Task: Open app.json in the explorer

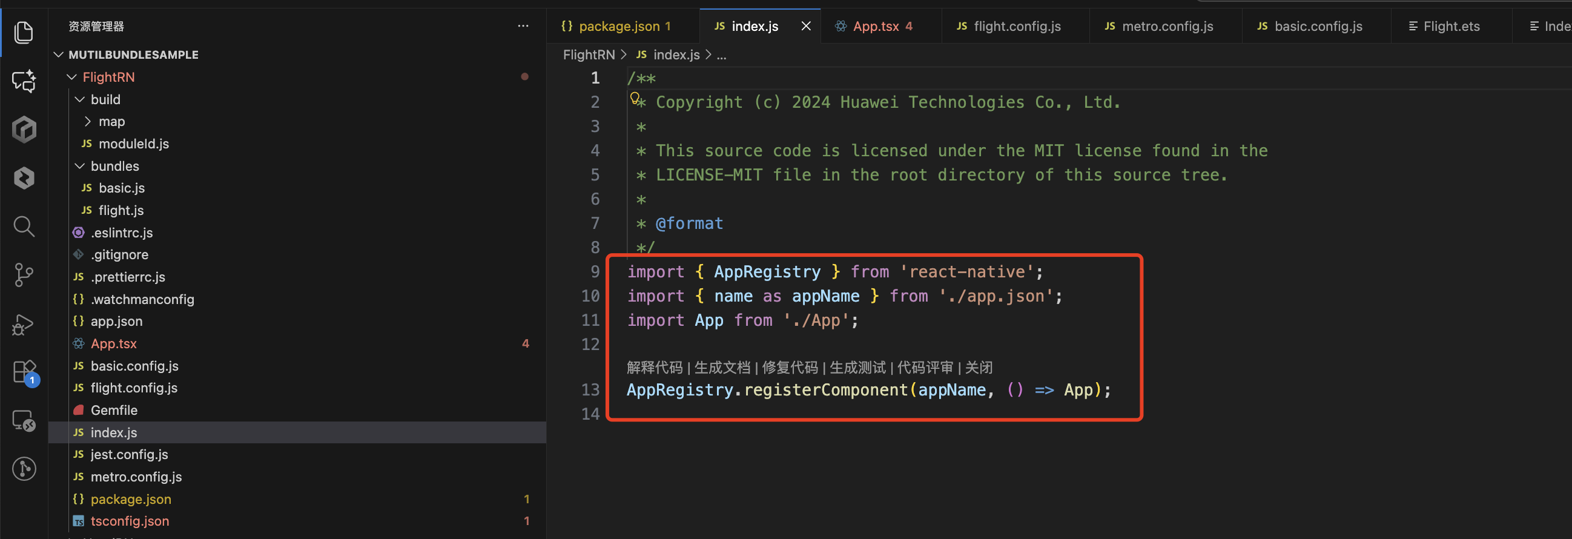Action: (x=116, y=321)
